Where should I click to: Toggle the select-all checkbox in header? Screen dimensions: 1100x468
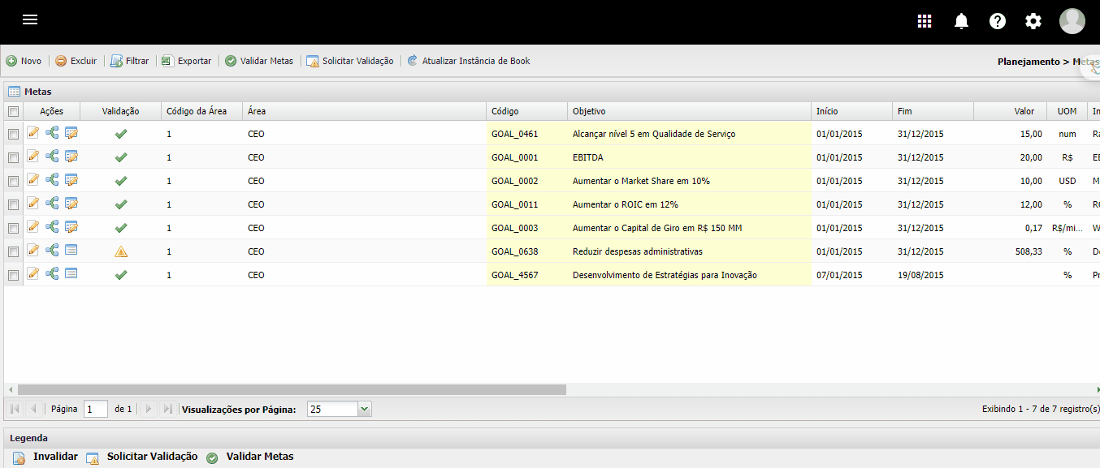pos(13,111)
